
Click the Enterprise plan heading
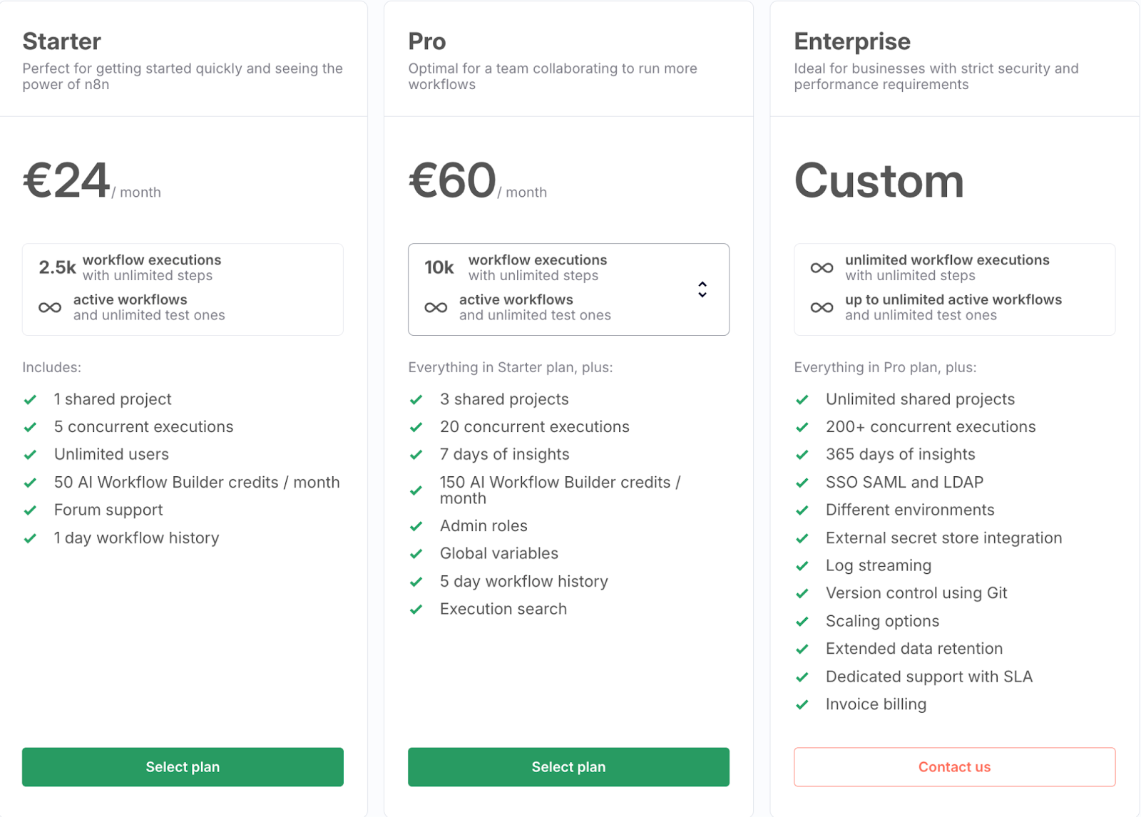(x=852, y=41)
